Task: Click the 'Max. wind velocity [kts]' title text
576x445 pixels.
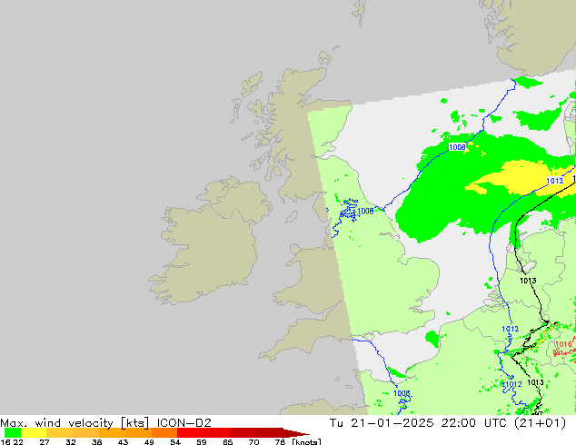Action: [74, 423]
